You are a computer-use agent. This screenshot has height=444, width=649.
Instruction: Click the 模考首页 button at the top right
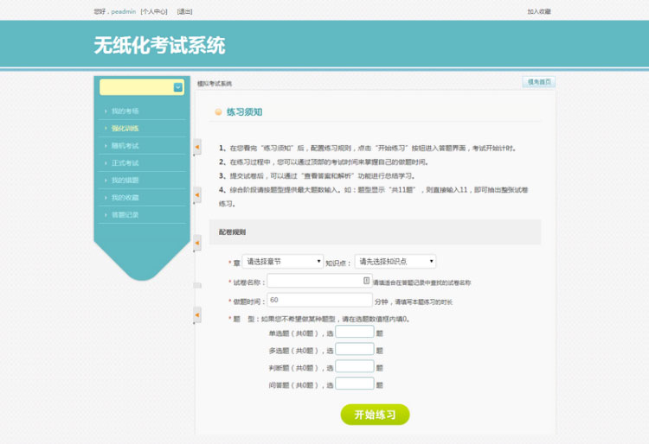(x=539, y=82)
